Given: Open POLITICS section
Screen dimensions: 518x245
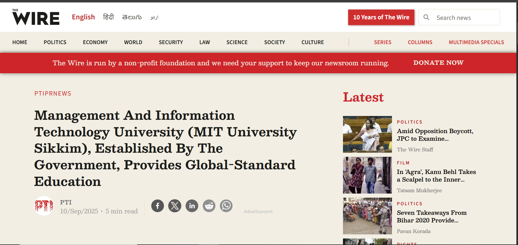Looking at the screenshot, I should point(55,42).
